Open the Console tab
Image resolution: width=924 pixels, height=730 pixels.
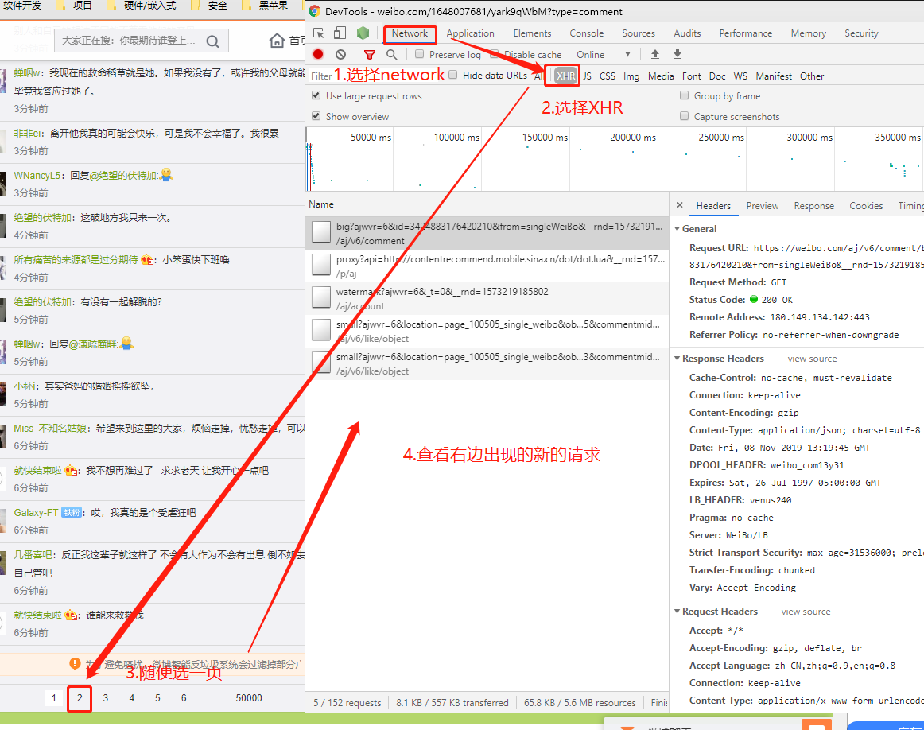[x=586, y=33]
